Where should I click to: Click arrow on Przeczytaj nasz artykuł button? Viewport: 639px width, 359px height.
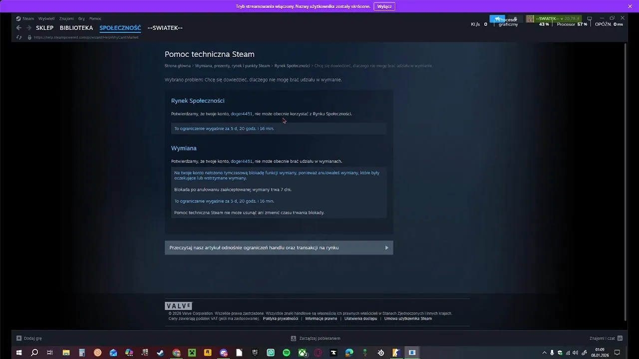tap(386, 248)
